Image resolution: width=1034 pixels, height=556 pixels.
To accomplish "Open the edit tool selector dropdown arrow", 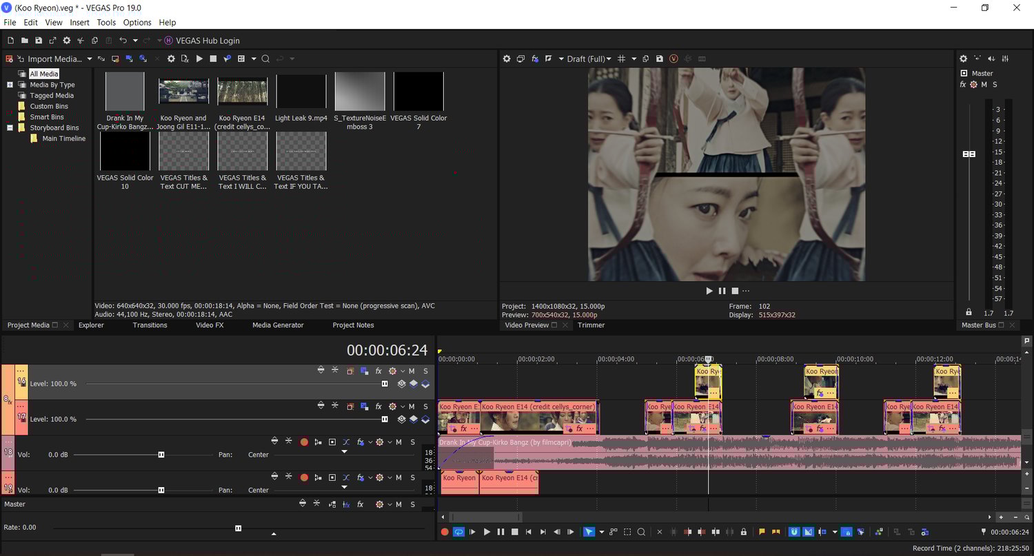I will 602,532.
